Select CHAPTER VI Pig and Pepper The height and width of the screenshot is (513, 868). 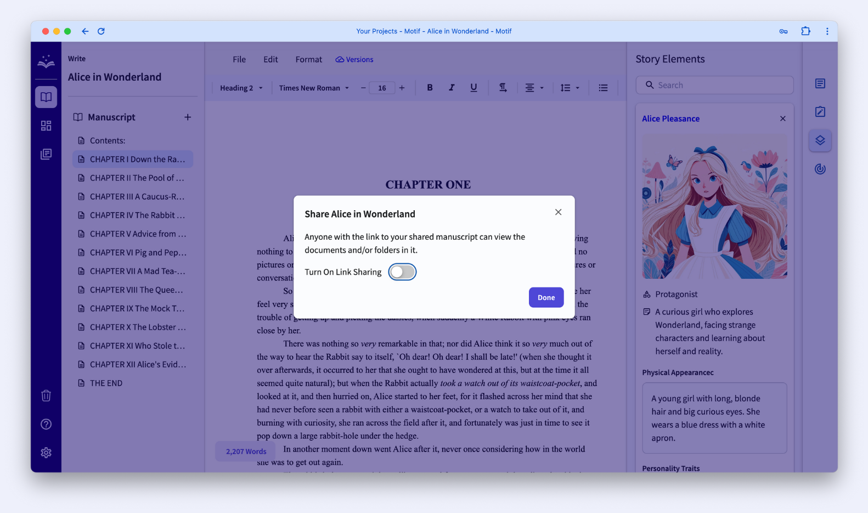(133, 252)
